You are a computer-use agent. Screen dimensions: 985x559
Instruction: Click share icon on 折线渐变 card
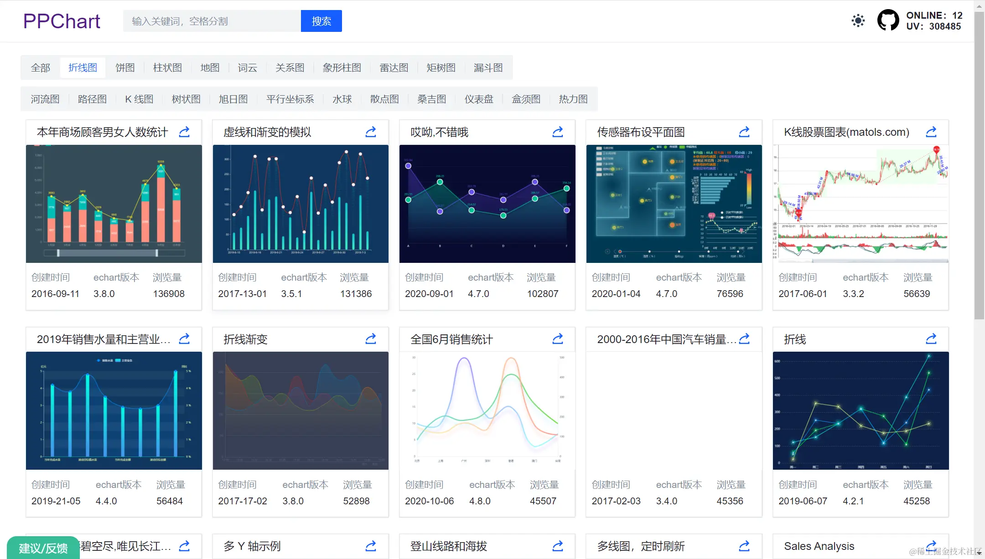[x=371, y=339]
